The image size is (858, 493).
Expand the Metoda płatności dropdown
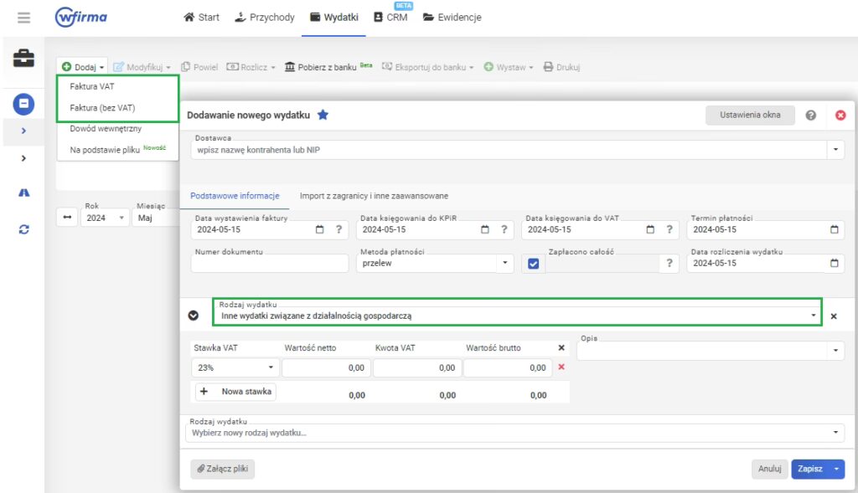click(504, 263)
